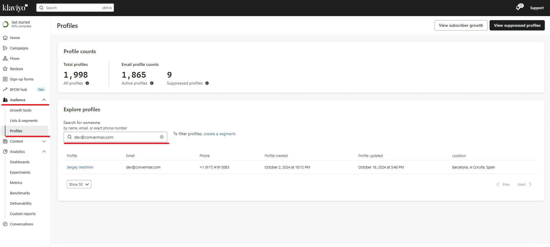550x247 pixels.
Task: Click View suppressed profiles button
Action: tap(517, 25)
